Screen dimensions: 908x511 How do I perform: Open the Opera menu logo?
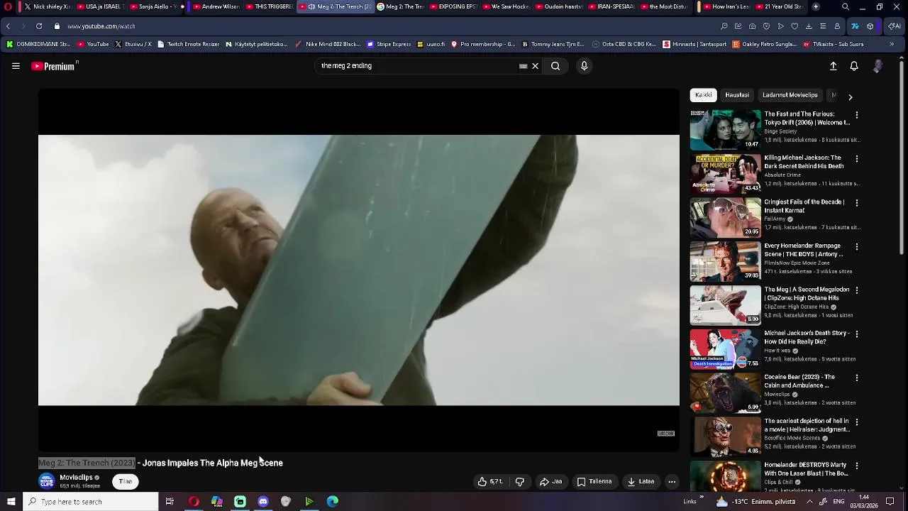point(9,6)
